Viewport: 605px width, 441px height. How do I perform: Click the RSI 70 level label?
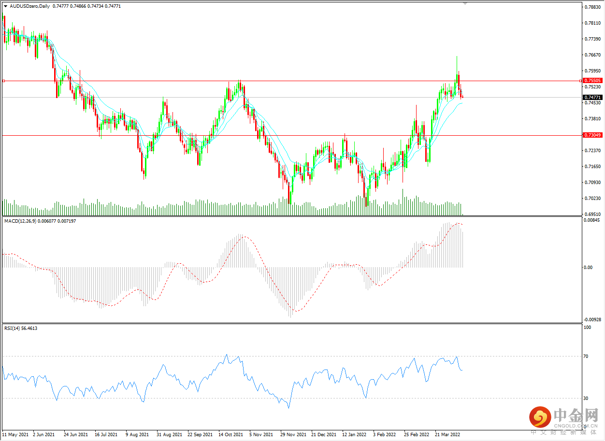point(586,356)
